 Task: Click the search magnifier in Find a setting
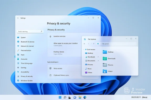41,32
